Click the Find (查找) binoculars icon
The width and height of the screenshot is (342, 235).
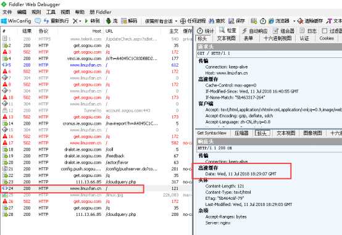pyautogui.click(x=211, y=21)
